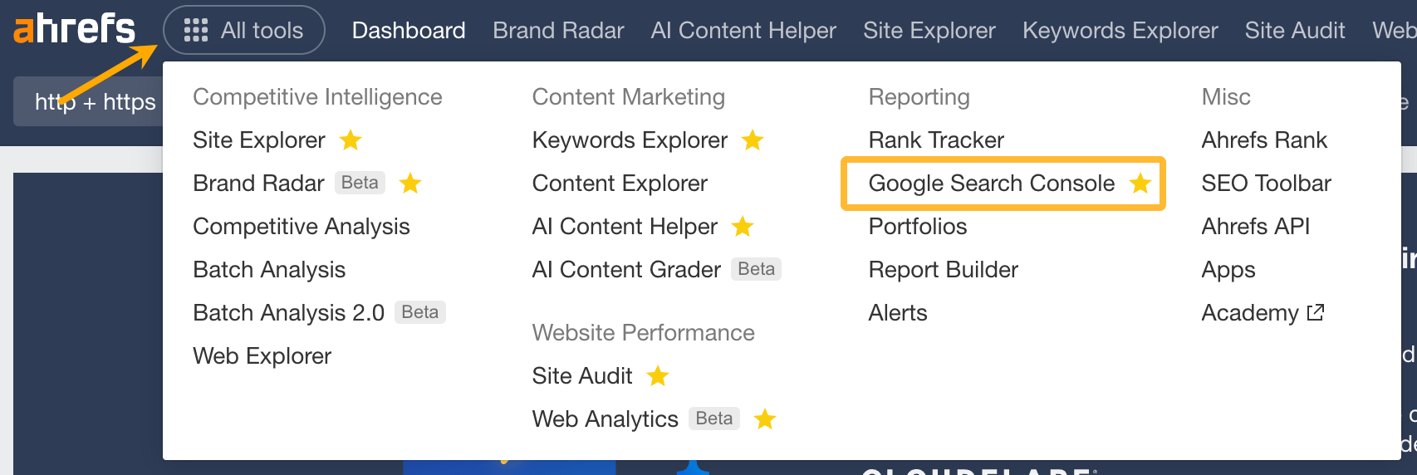
Task: Click the external link icon beside Academy
Action: [x=1315, y=313]
